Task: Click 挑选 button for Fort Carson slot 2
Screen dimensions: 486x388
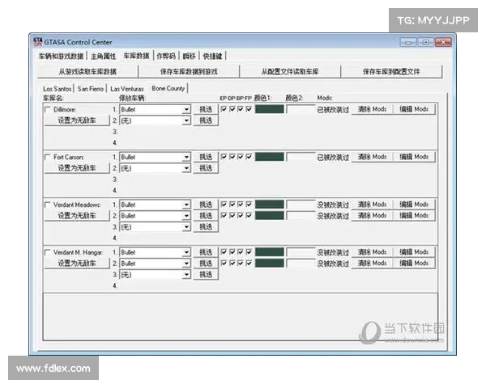Action: 206,168
